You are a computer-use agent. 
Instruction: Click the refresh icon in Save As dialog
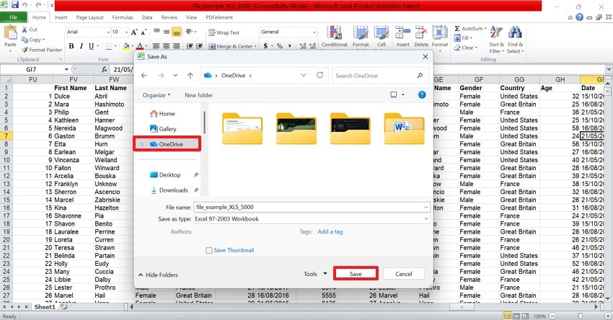click(319, 75)
